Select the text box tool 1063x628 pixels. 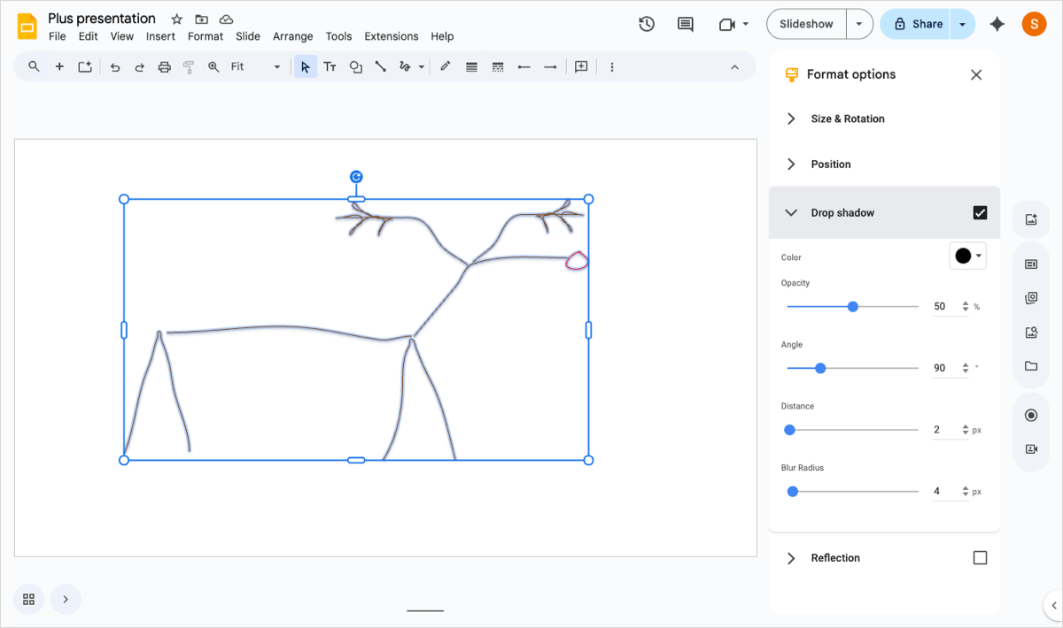[330, 67]
